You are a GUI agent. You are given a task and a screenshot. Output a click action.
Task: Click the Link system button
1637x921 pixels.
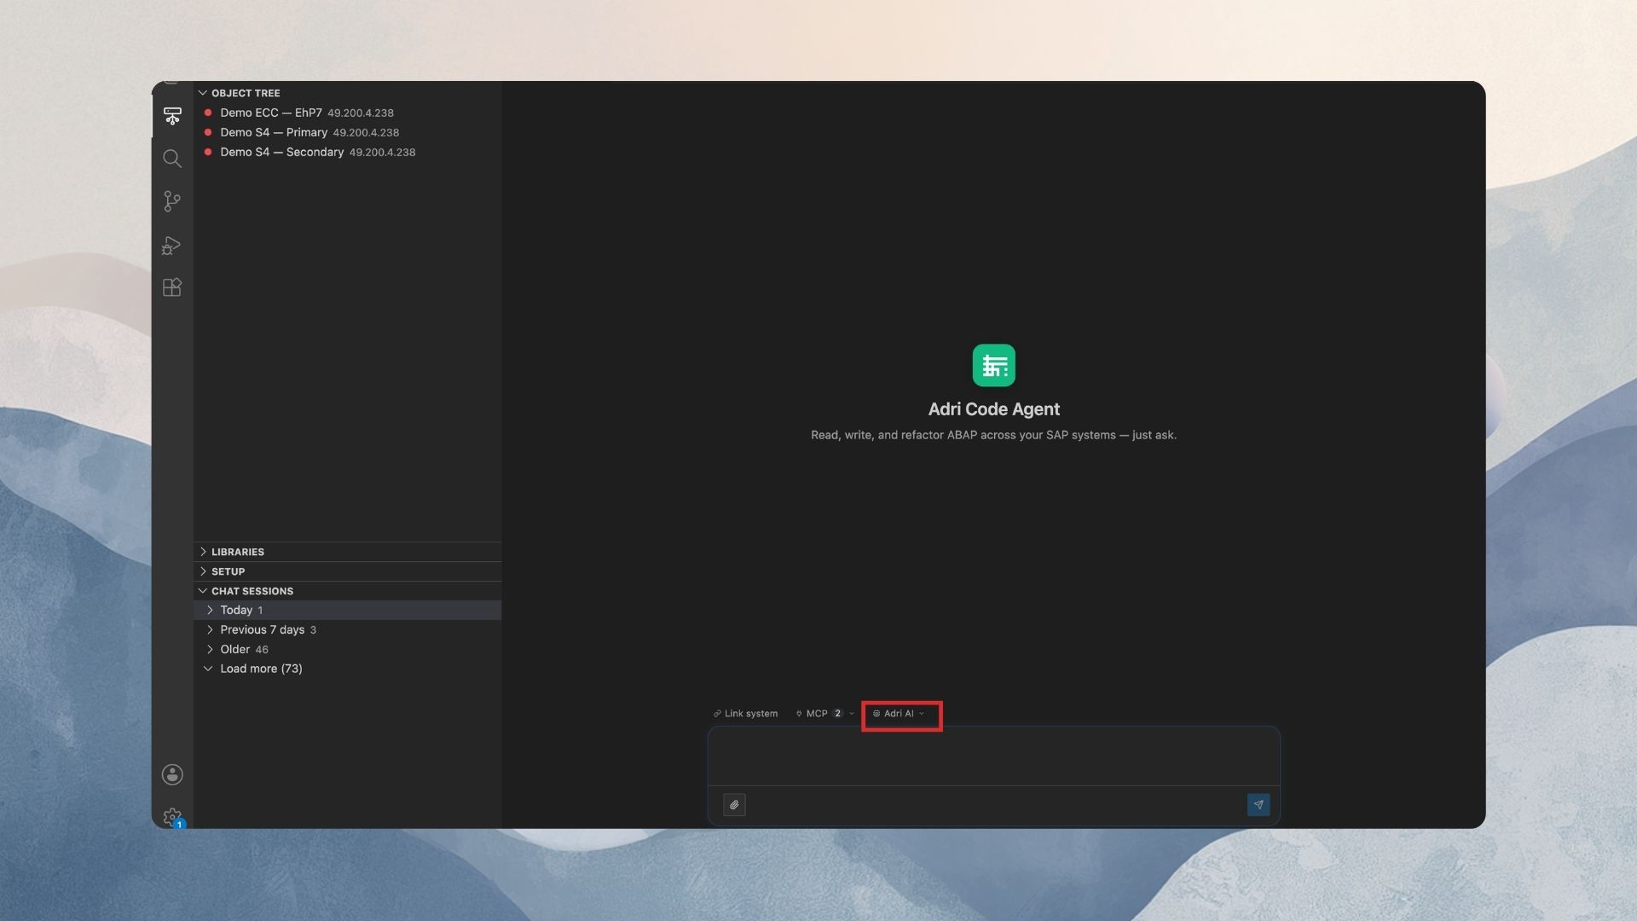(746, 714)
